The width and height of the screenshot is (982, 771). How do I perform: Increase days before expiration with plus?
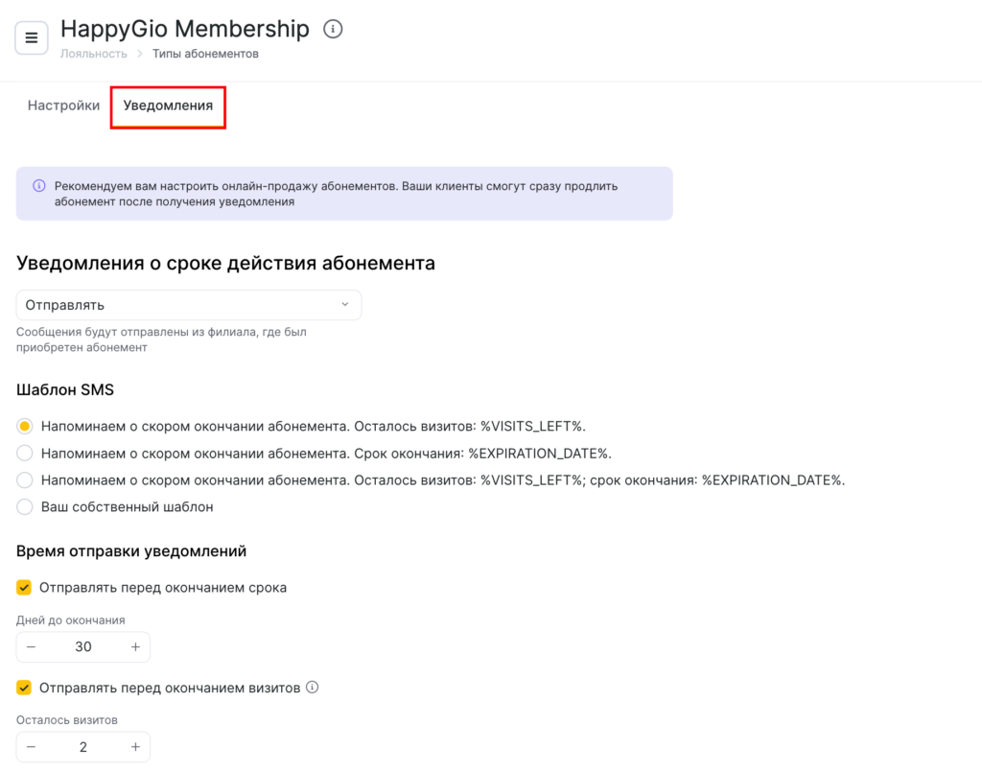pos(135,647)
